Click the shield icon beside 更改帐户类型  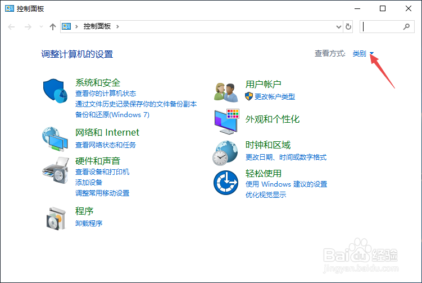point(249,96)
